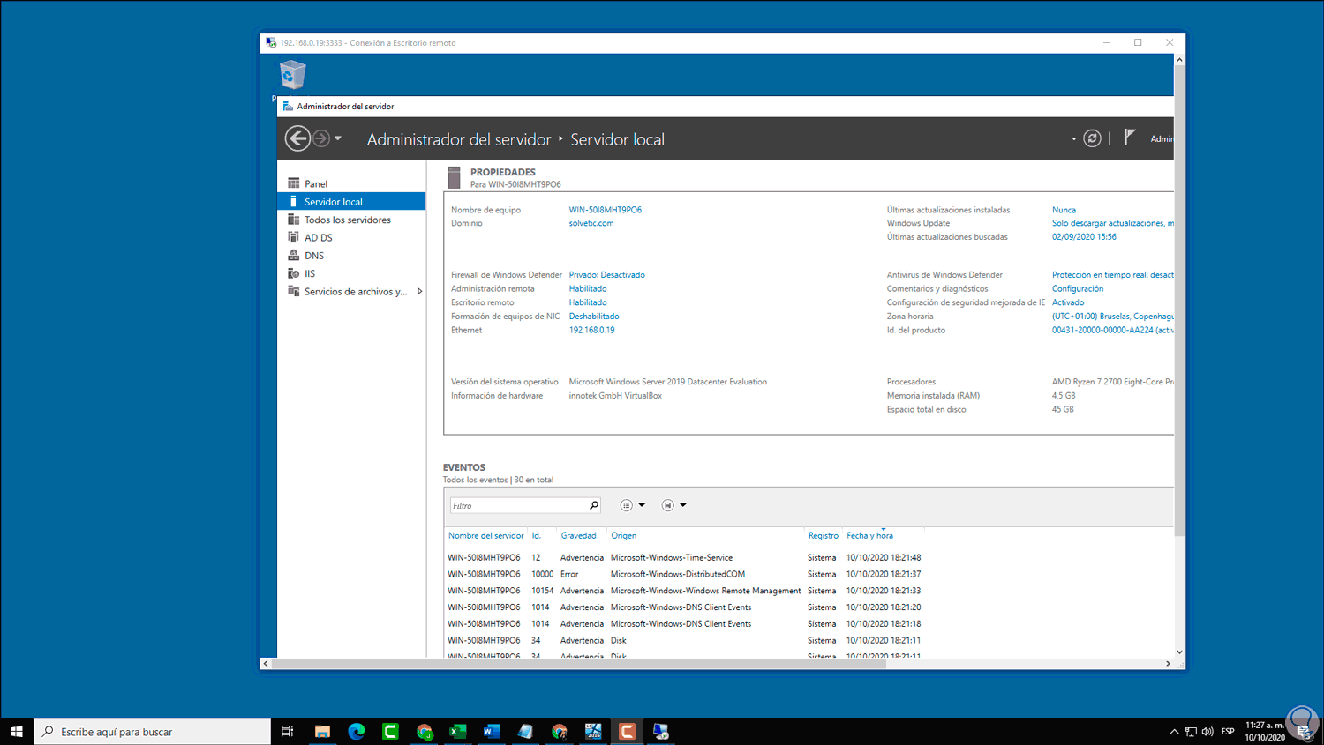Click the Recycle Bin icon on remote desktop

pyautogui.click(x=292, y=75)
